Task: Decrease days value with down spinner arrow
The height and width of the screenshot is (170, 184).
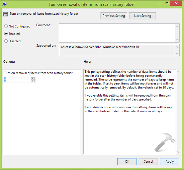Action: click(x=33, y=81)
